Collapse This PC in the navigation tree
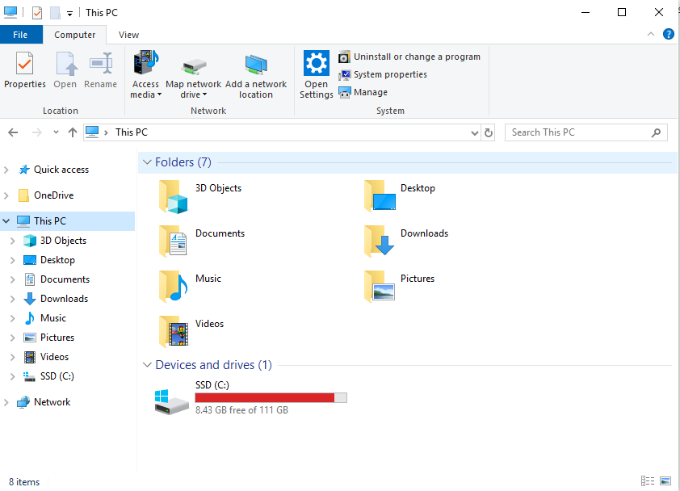The width and height of the screenshot is (680, 491). (6, 221)
